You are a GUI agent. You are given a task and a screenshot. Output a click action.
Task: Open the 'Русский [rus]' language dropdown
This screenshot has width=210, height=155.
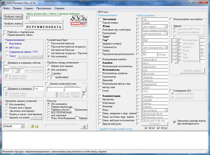click(x=166, y=110)
